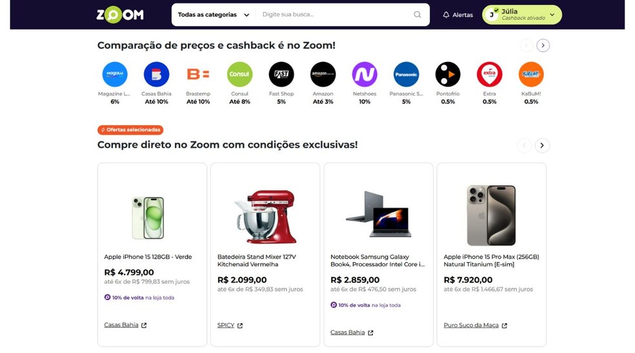Open the Alertas bell notifications
Image resolution: width=635 pixels, height=353 pixels.
pos(458,15)
